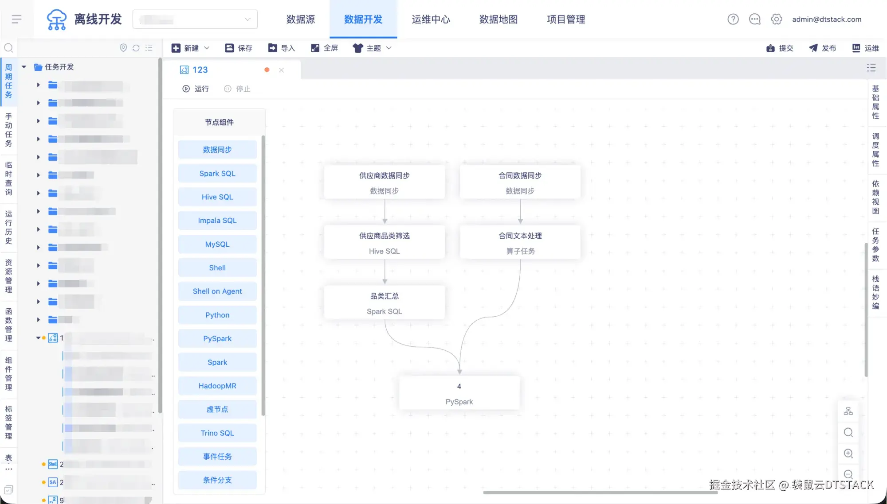Open the project selector dropdown
Viewport: 887px width, 504px height.
(x=195, y=19)
